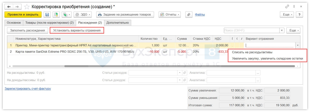Click the post document icon
The image size is (310, 112).
click(56, 14)
